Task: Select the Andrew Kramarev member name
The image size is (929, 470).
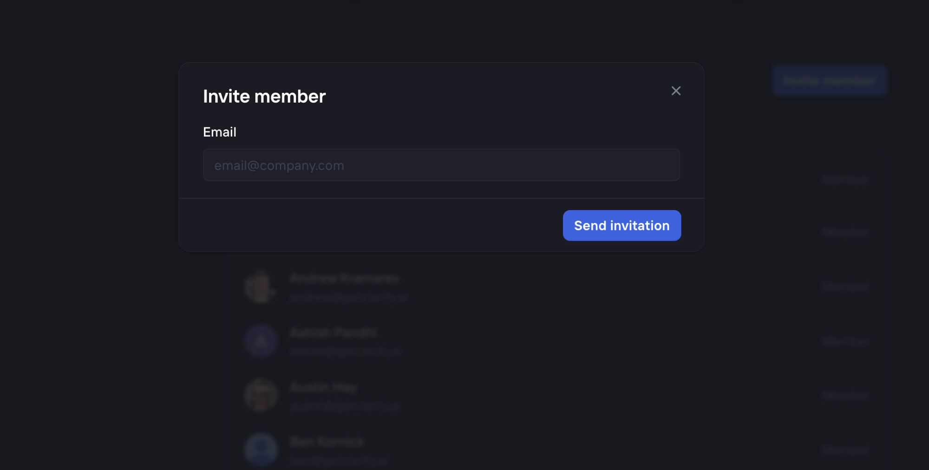Action: coord(344,278)
